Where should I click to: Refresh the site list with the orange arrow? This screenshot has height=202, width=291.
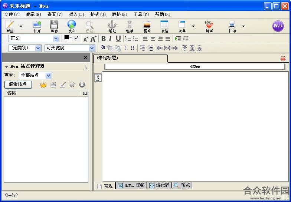point(43,85)
